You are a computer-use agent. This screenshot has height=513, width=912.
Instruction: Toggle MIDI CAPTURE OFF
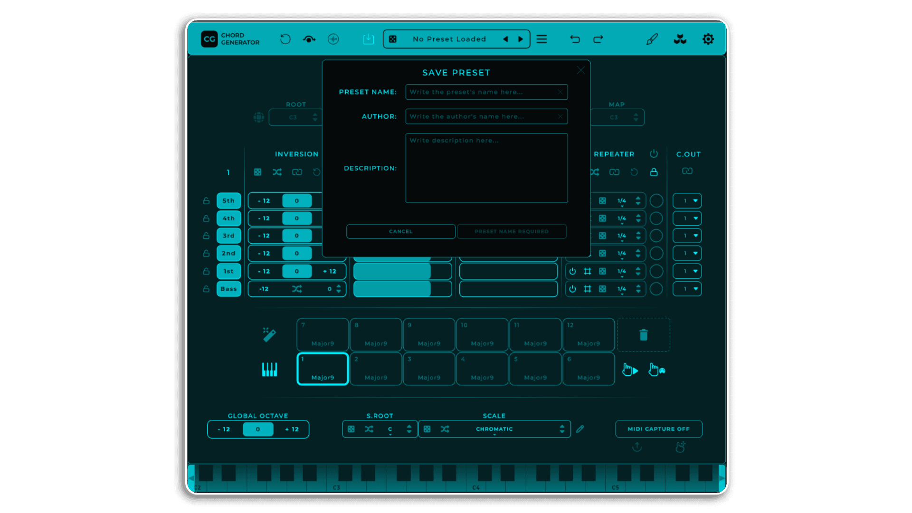point(658,428)
